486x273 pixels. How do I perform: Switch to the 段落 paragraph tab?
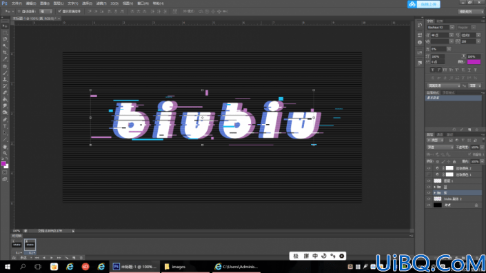click(440, 21)
